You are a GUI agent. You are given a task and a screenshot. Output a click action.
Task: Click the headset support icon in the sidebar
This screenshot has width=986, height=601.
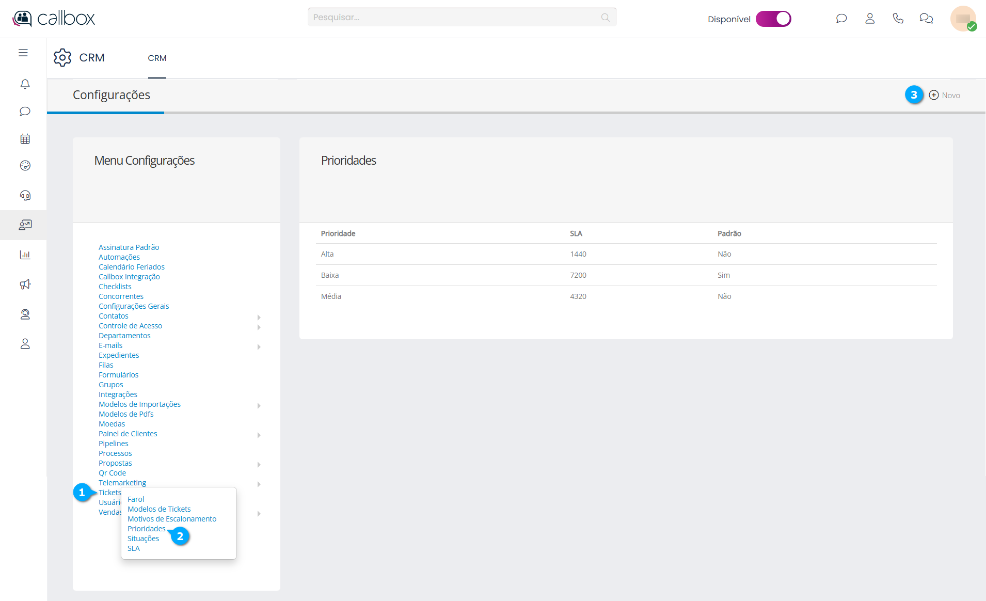[x=25, y=195]
